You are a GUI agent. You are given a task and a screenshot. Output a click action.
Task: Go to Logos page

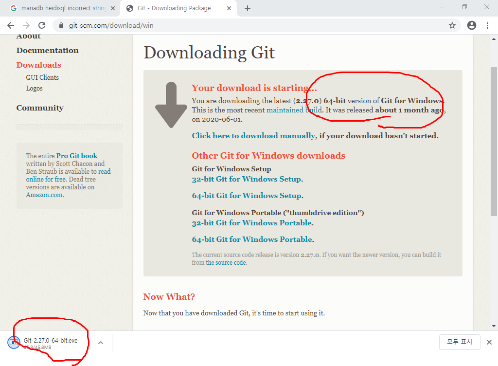click(x=35, y=88)
